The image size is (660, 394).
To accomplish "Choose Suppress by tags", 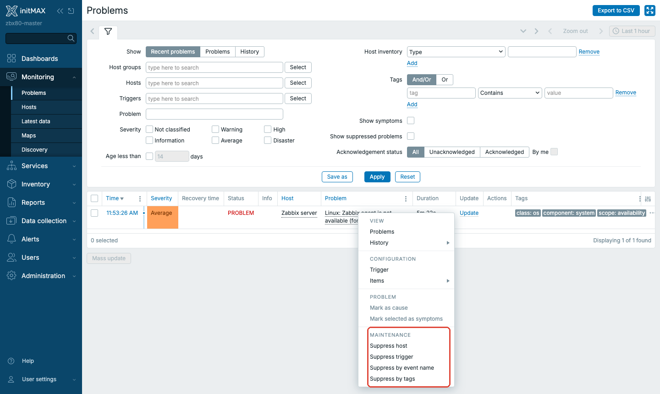I will tap(406, 379).
